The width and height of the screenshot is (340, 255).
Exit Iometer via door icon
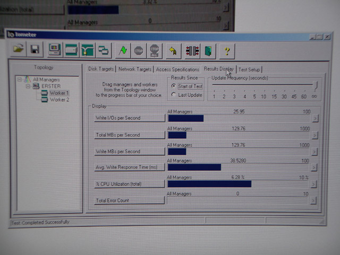pos(208,52)
